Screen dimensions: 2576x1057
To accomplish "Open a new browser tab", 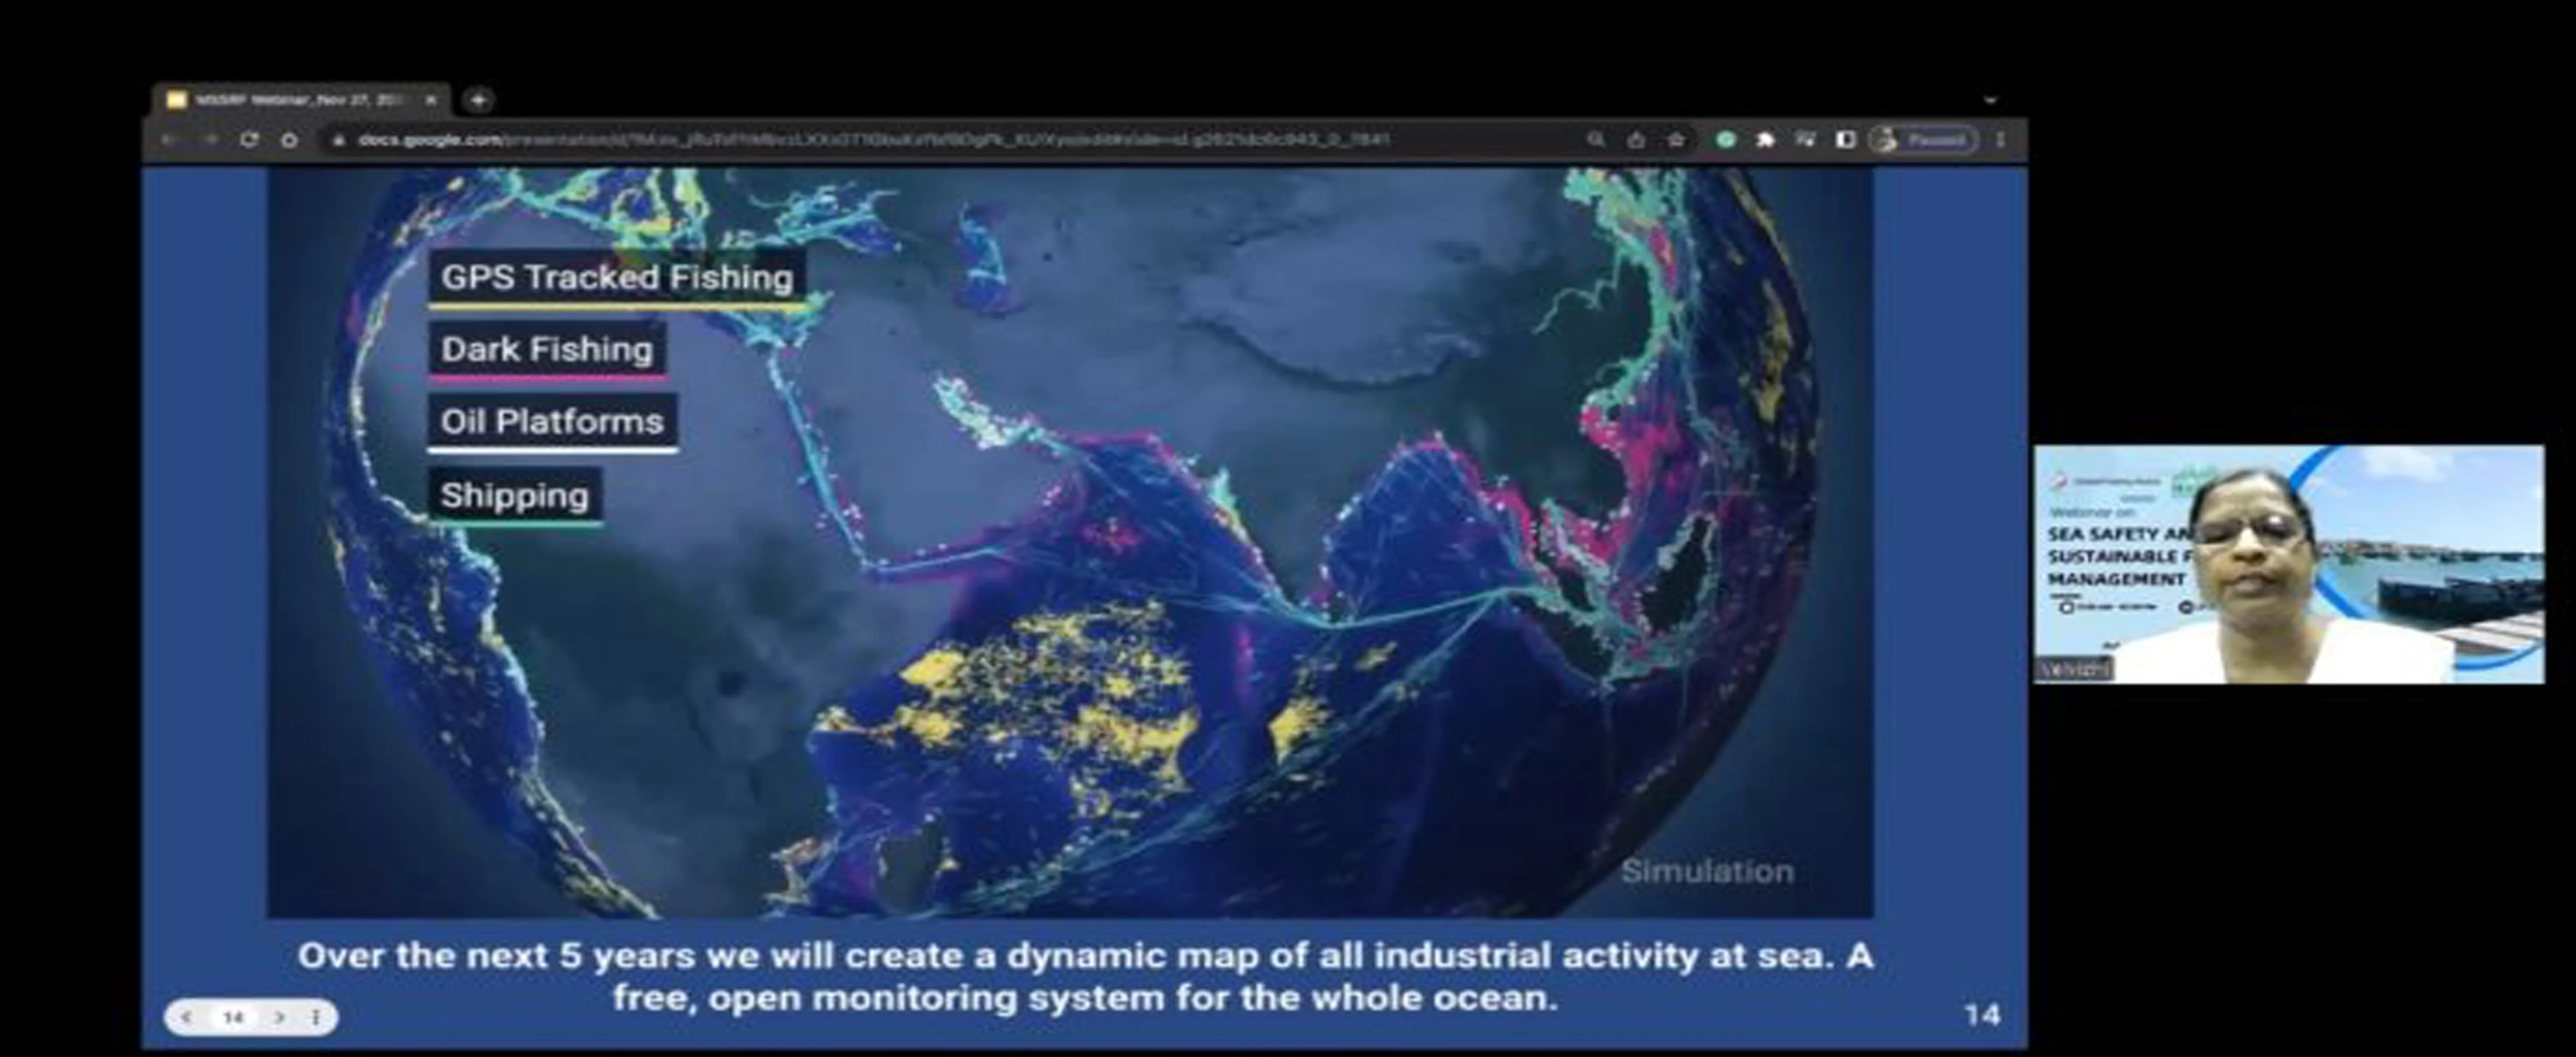I will (x=479, y=100).
